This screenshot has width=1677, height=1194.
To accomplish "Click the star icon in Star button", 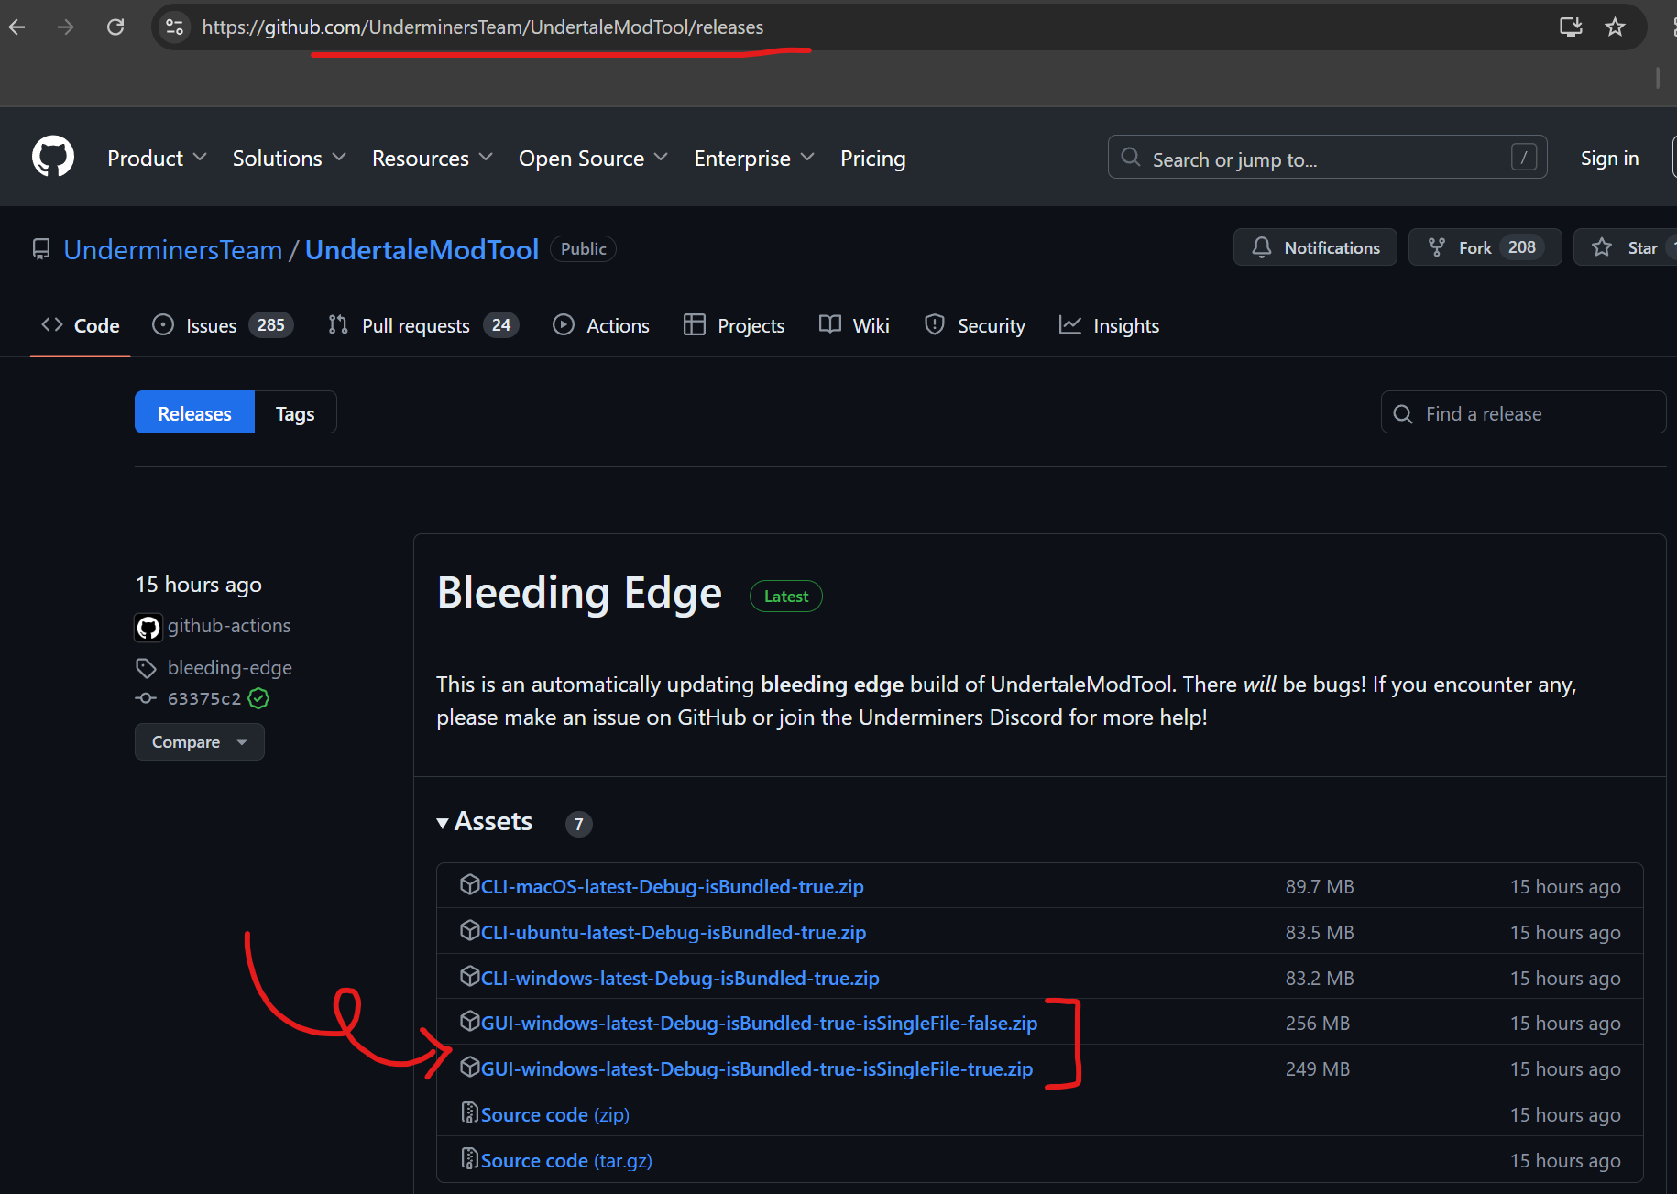I will (x=1602, y=247).
